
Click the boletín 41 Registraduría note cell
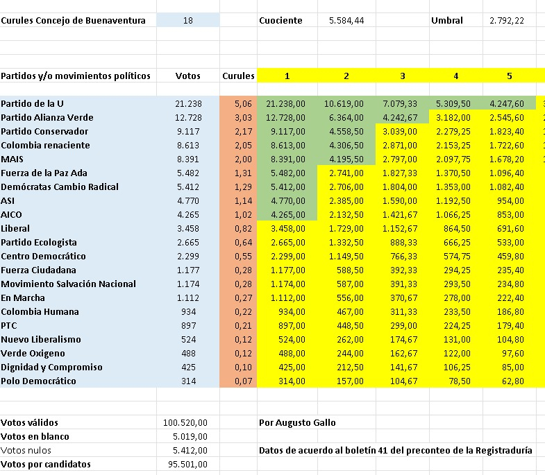click(396, 450)
